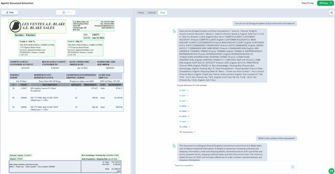Open visual reference '7. table'
Image resolution: width=335 pixels, height=174 pixels.
pos(184,106)
